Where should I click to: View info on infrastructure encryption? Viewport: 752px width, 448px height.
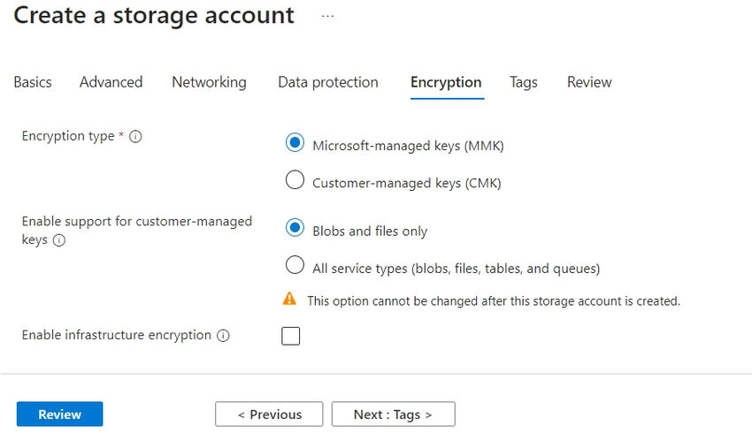pyautogui.click(x=223, y=336)
